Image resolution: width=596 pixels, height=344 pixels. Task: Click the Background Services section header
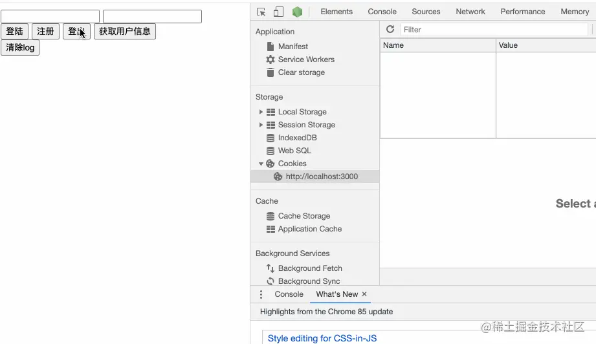(292, 253)
